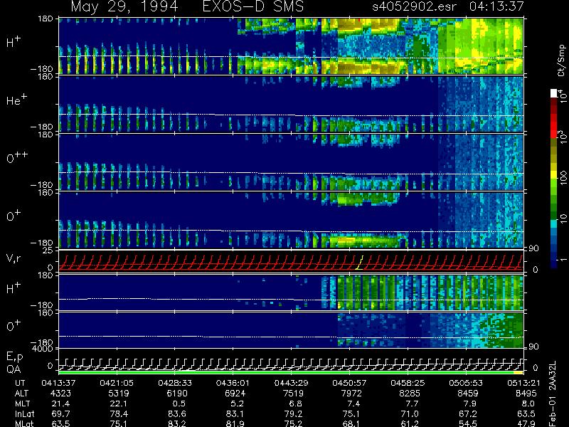Click MLT value '21.4'

(x=62, y=404)
